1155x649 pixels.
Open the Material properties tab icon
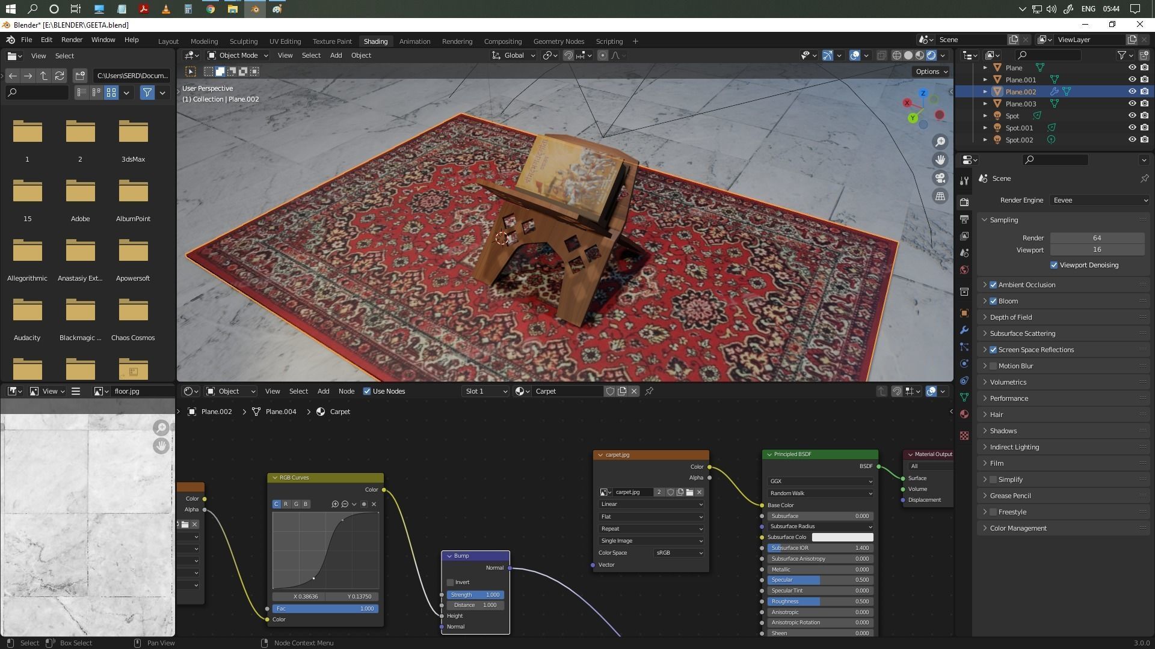pyautogui.click(x=964, y=414)
